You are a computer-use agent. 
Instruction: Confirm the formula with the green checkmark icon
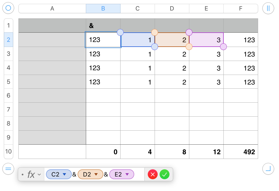165,174
